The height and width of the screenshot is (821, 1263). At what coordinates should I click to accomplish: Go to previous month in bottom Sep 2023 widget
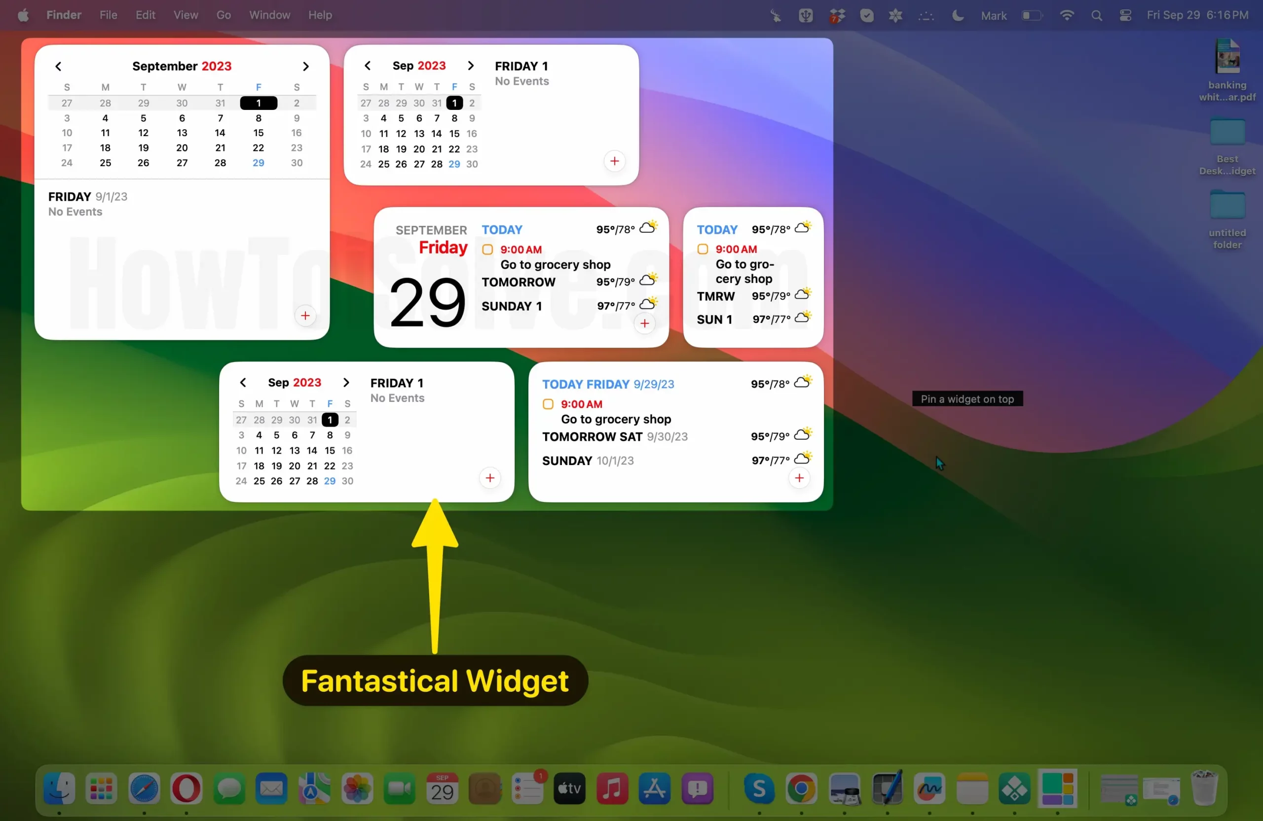click(x=243, y=382)
